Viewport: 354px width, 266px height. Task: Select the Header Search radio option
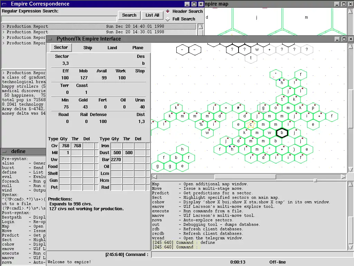(x=184, y=11)
